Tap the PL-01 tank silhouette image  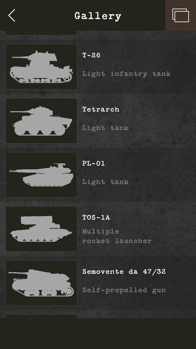coord(41,175)
